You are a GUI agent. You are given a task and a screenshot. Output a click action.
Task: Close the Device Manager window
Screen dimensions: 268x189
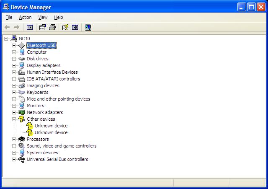261,7
